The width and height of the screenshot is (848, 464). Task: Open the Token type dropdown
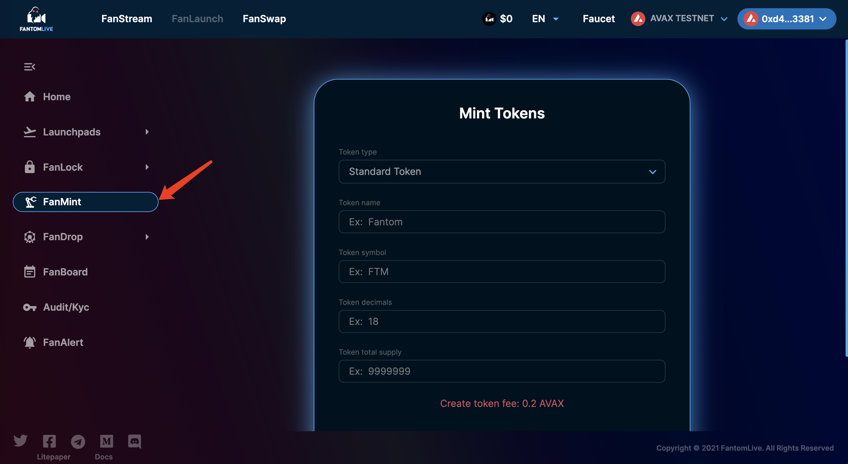502,172
